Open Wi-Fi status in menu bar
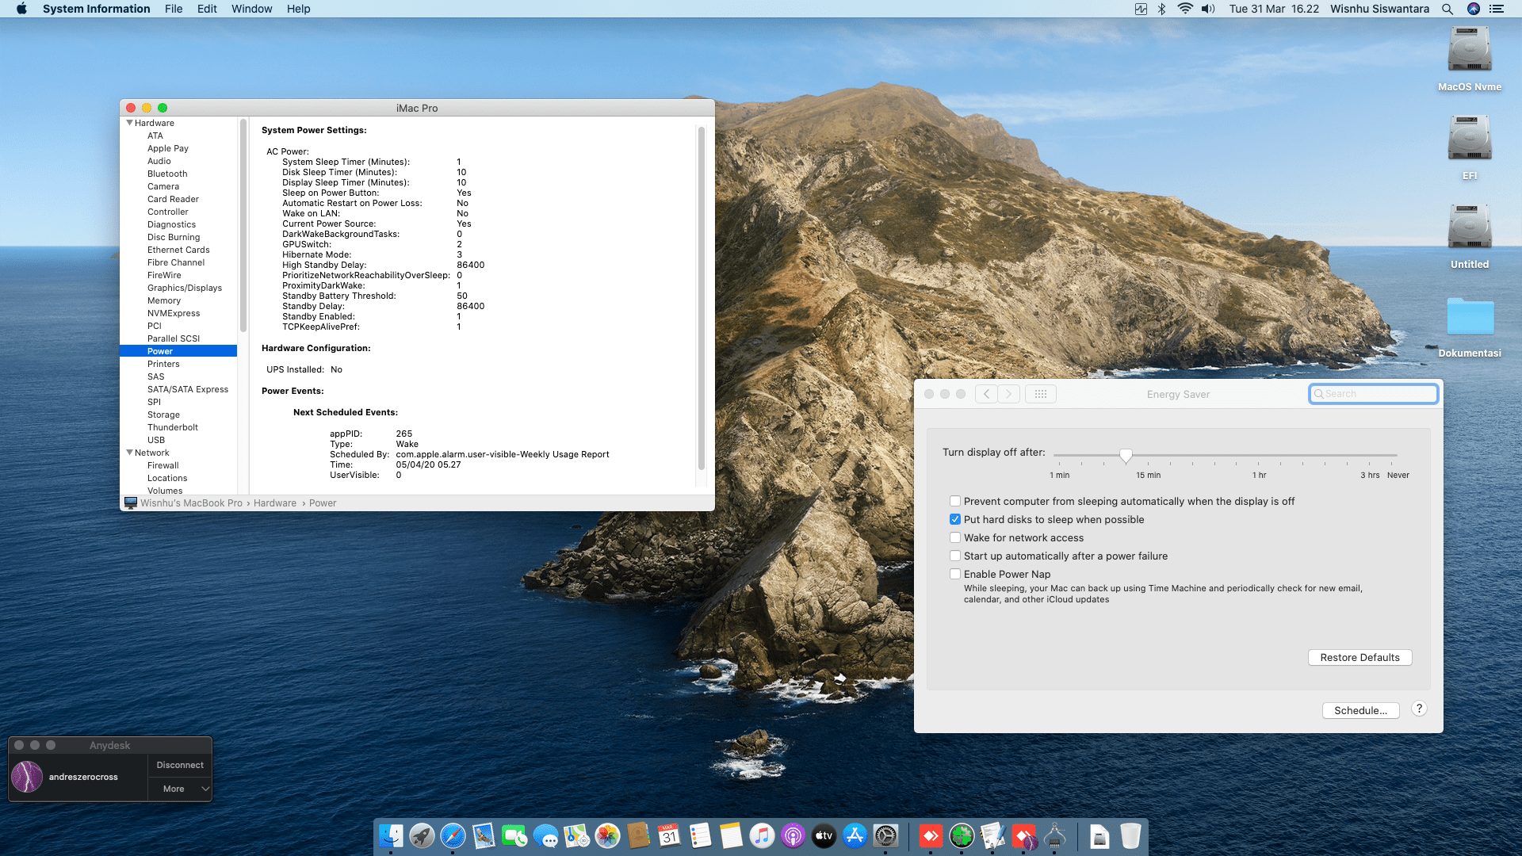Viewport: 1522px width, 856px height. tap(1185, 9)
